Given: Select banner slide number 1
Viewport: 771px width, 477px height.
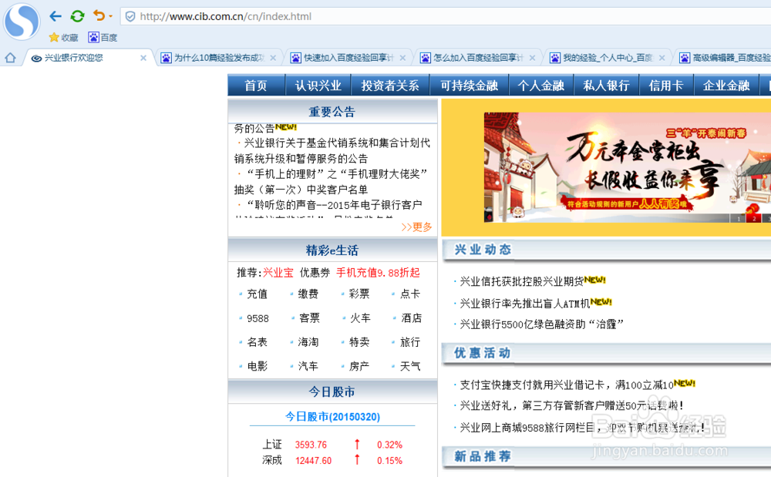Looking at the screenshot, I should [739, 219].
